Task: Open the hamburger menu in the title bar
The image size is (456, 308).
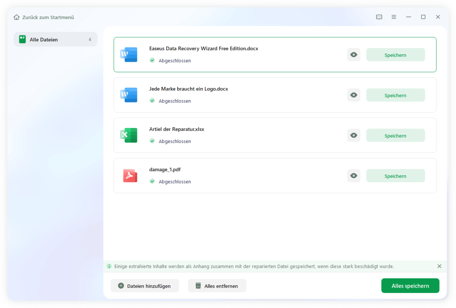Action: [x=394, y=17]
